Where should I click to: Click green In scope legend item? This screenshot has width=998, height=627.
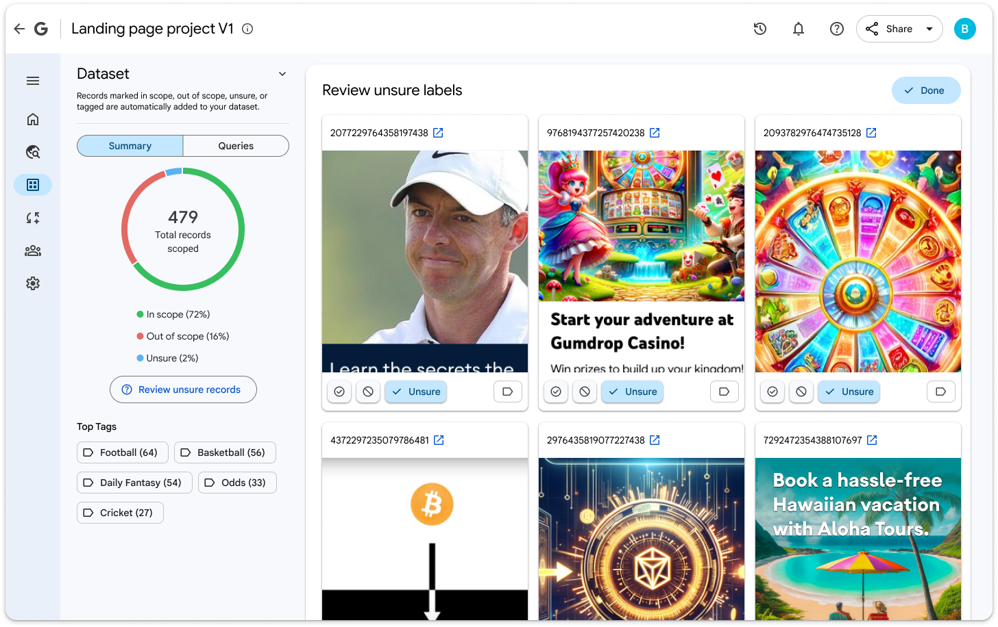click(173, 314)
